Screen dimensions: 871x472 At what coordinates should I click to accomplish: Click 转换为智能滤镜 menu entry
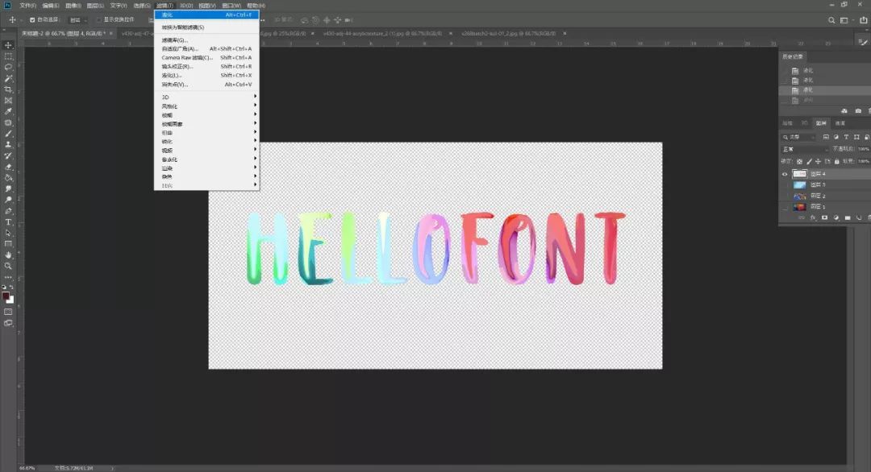[x=183, y=27]
